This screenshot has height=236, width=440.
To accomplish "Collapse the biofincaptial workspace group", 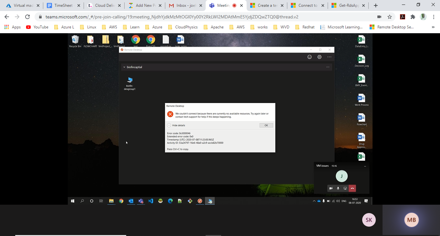I will (124, 67).
